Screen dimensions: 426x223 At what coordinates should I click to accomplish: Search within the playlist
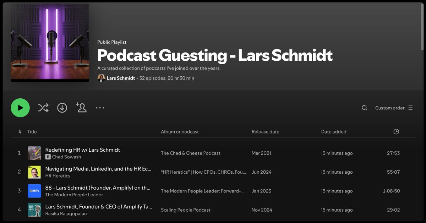click(364, 108)
